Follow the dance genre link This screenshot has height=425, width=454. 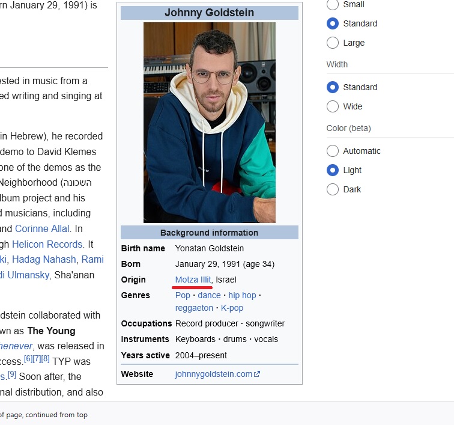click(x=209, y=295)
